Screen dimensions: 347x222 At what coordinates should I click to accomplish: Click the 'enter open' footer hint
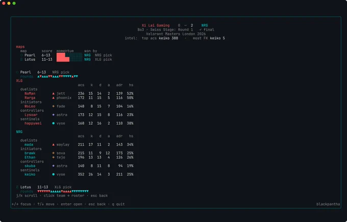[71, 204]
